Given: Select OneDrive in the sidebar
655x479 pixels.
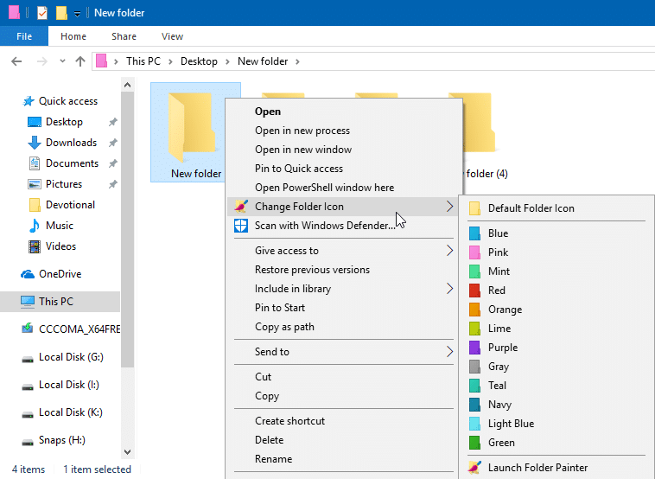Looking at the screenshot, I should click(51, 274).
